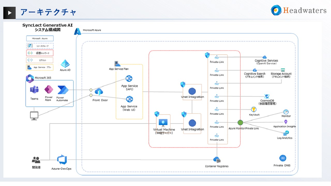Click the Teams icon
Screen dimensions: 331x186
coord(34,90)
